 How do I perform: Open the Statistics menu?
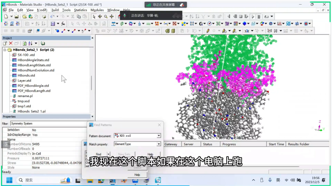(x=81, y=10)
